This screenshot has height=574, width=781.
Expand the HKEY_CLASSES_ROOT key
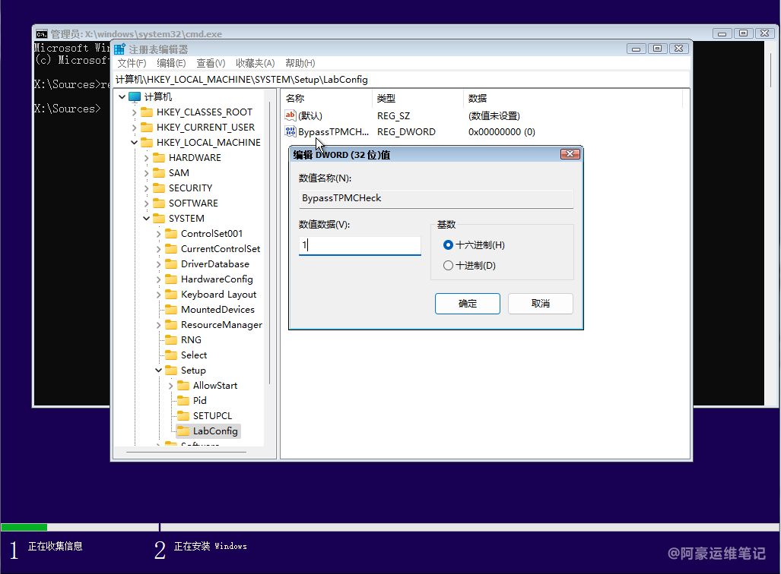click(x=135, y=112)
